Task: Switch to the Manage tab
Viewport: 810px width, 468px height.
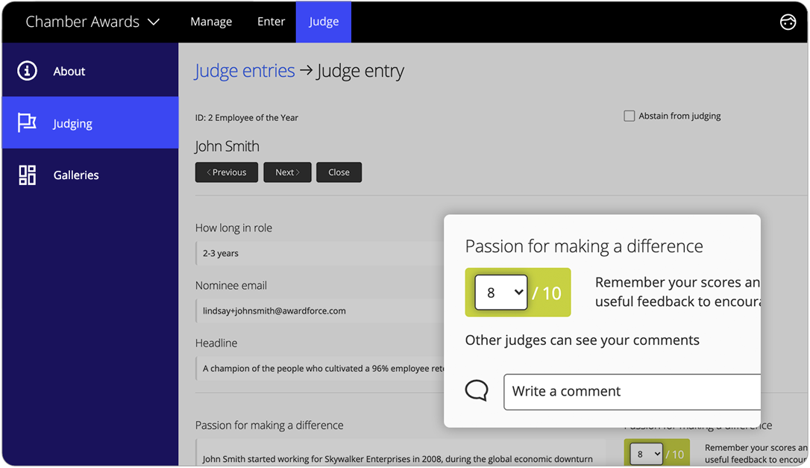Action: click(x=211, y=22)
